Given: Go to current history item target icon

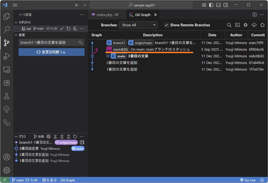Looking at the screenshot, I should (x=49, y=136).
